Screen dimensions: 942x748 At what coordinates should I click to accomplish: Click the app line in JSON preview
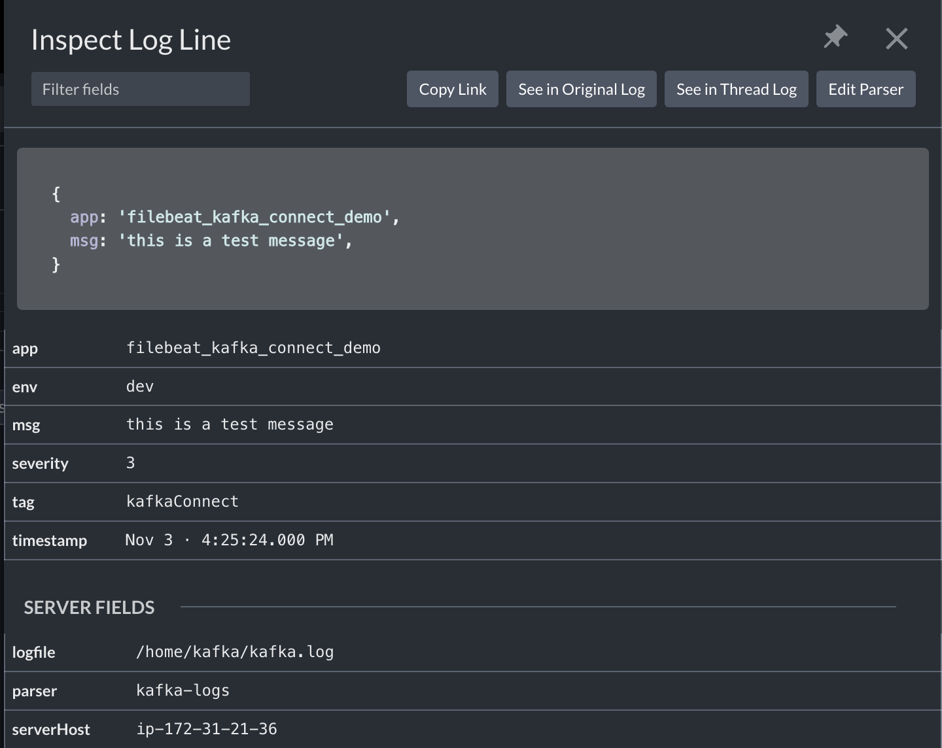tap(235, 217)
